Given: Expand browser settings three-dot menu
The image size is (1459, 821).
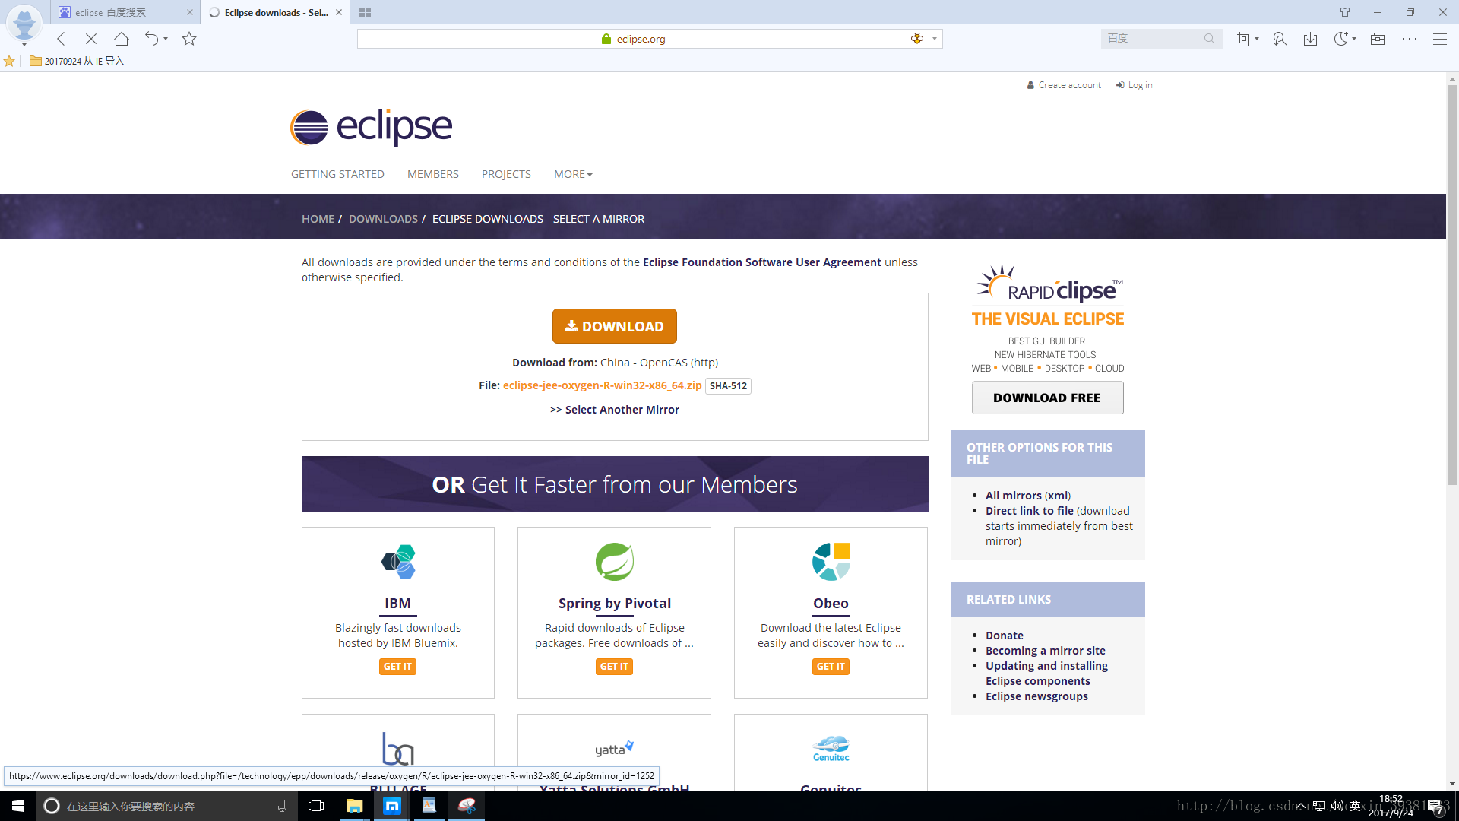Looking at the screenshot, I should click(1410, 38).
